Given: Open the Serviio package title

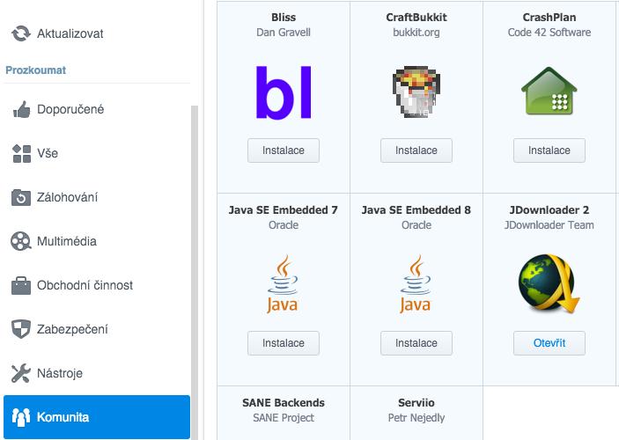Looking at the screenshot, I should [416, 402].
